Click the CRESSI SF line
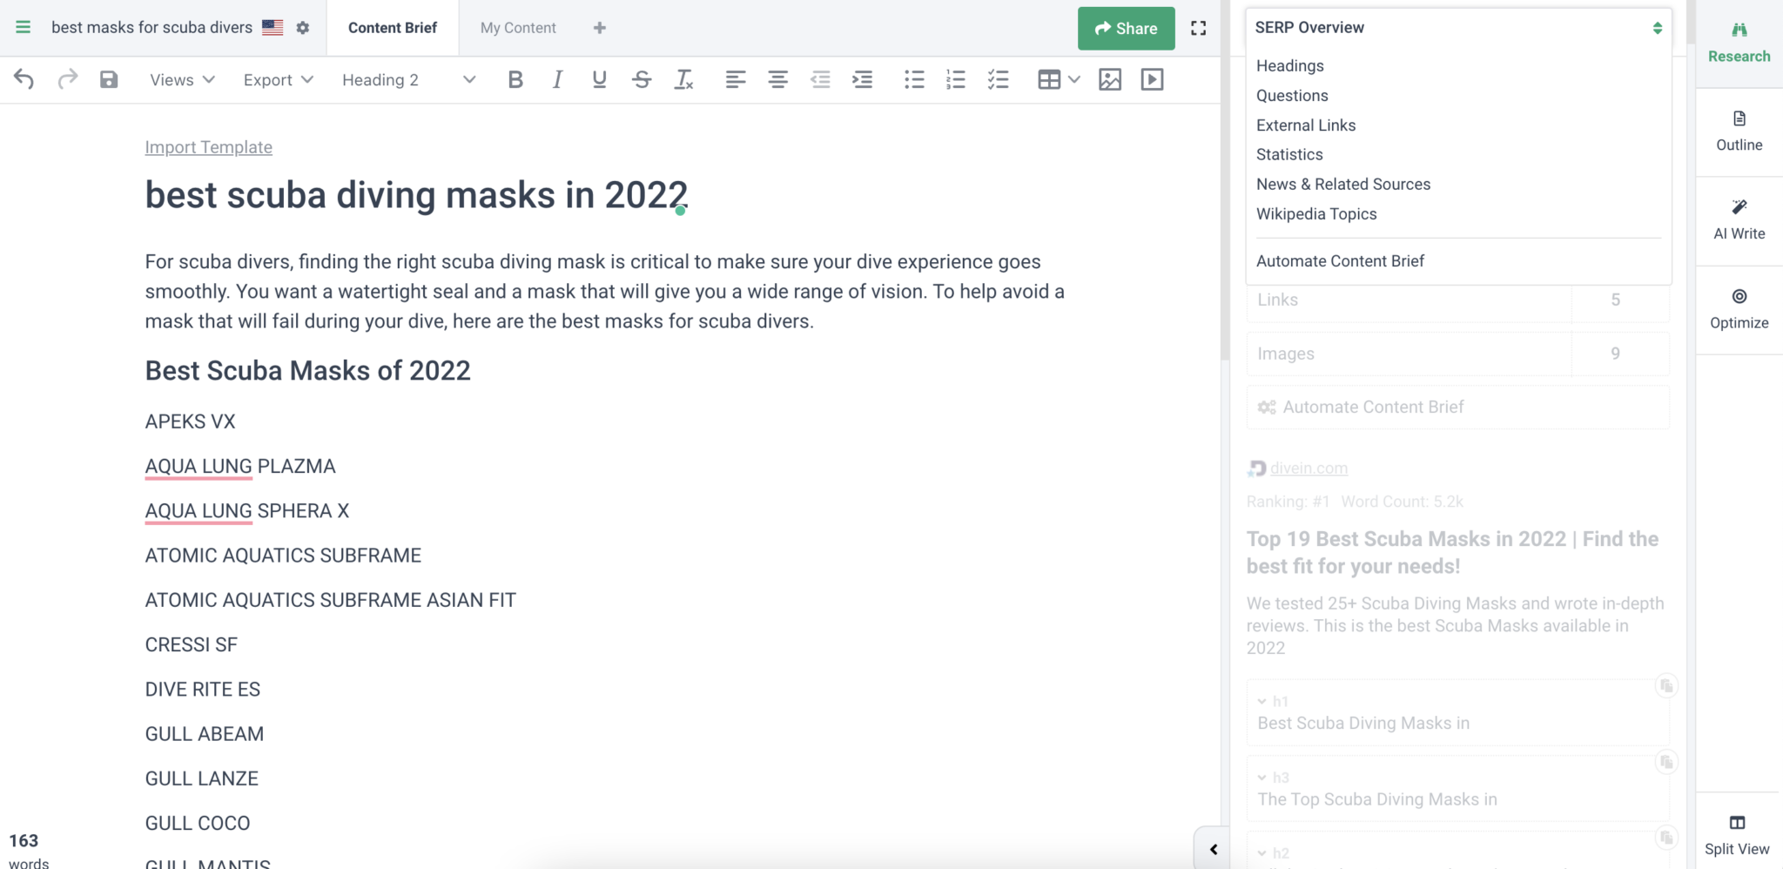Image resolution: width=1783 pixels, height=869 pixels. point(191,644)
